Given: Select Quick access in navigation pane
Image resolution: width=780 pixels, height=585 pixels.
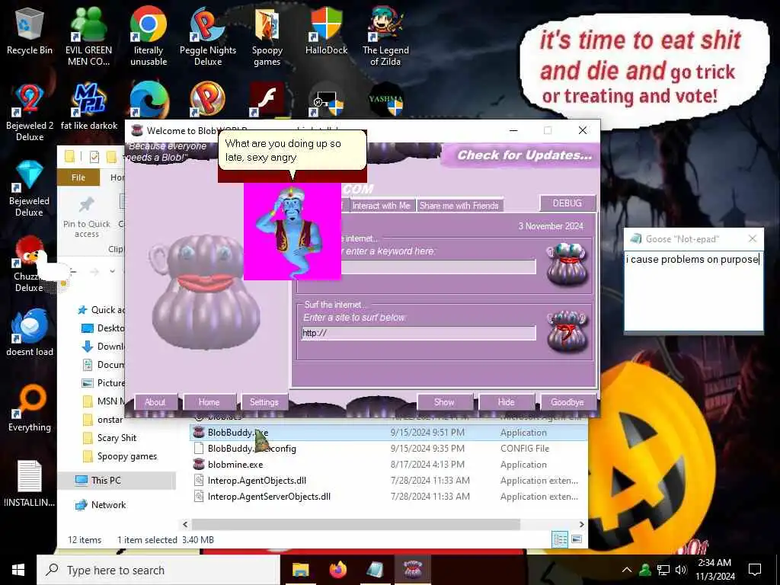Looking at the screenshot, I should pos(100,310).
